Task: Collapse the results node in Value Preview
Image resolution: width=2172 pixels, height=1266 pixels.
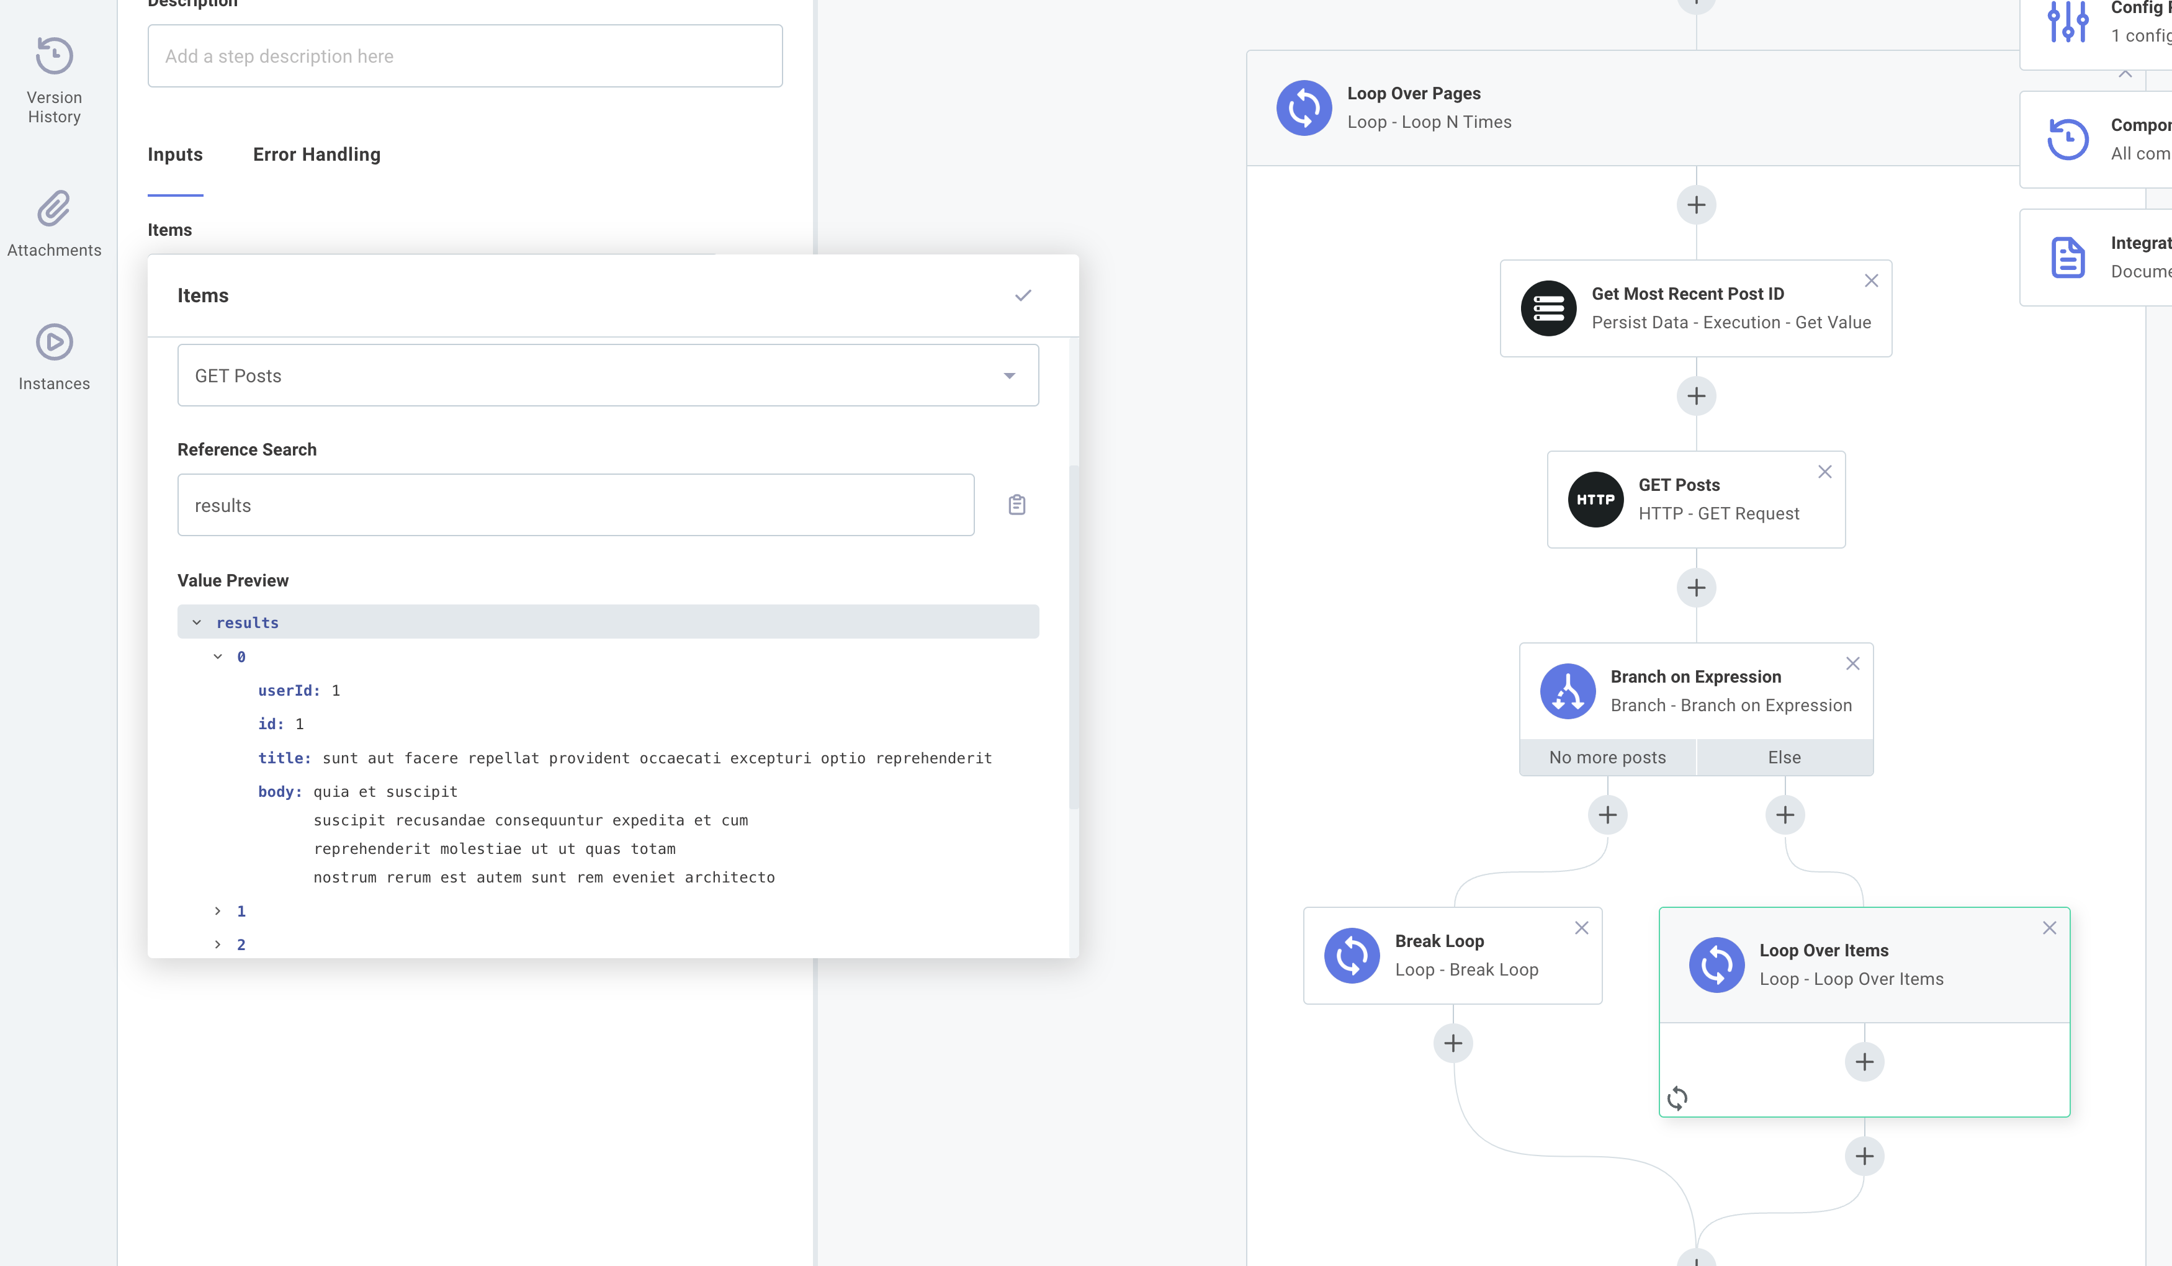Action: tap(197, 621)
